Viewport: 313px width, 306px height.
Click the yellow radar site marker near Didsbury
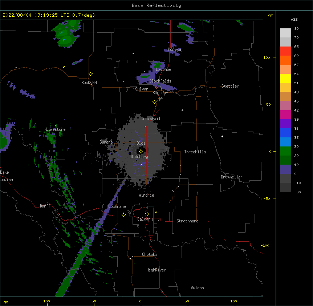[x=141, y=152]
